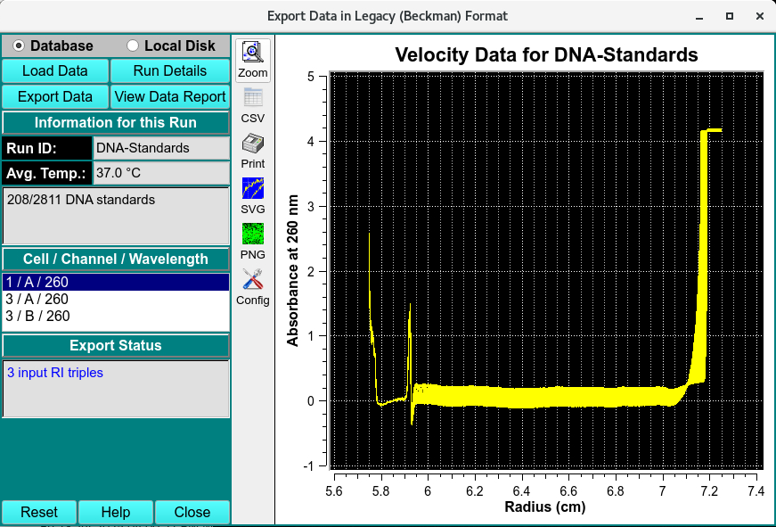Select the Database radio button
The height and width of the screenshot is (527, 776).
pos(19,45)
